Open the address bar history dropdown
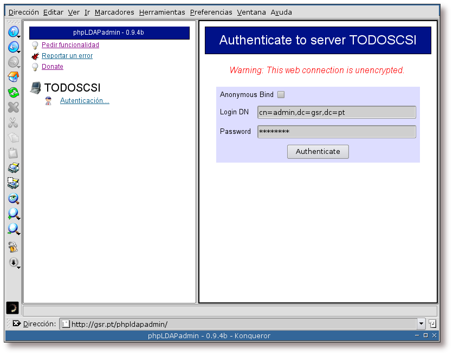The height and width of the screenshot is (355, 453). (x=421, y=324)
